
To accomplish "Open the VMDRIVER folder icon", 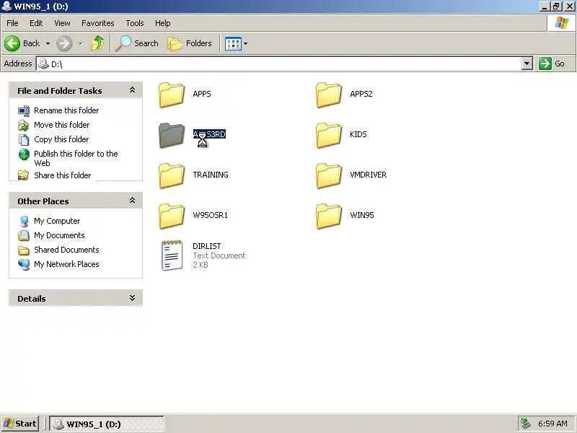I will [329, 175].
